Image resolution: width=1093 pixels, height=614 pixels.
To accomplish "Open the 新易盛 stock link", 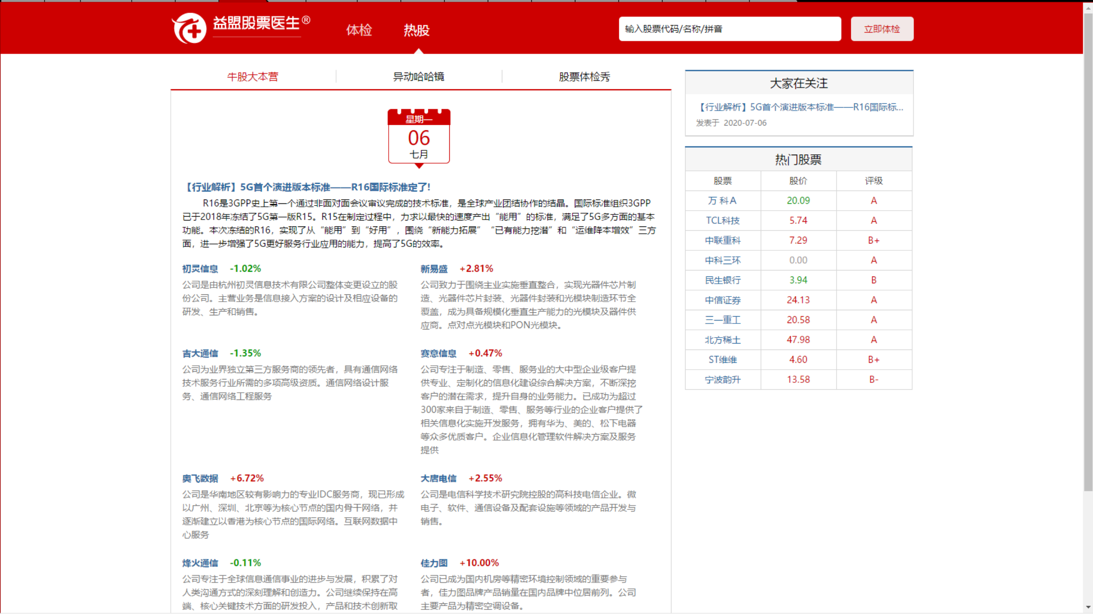I will click(x=434, y=269).
